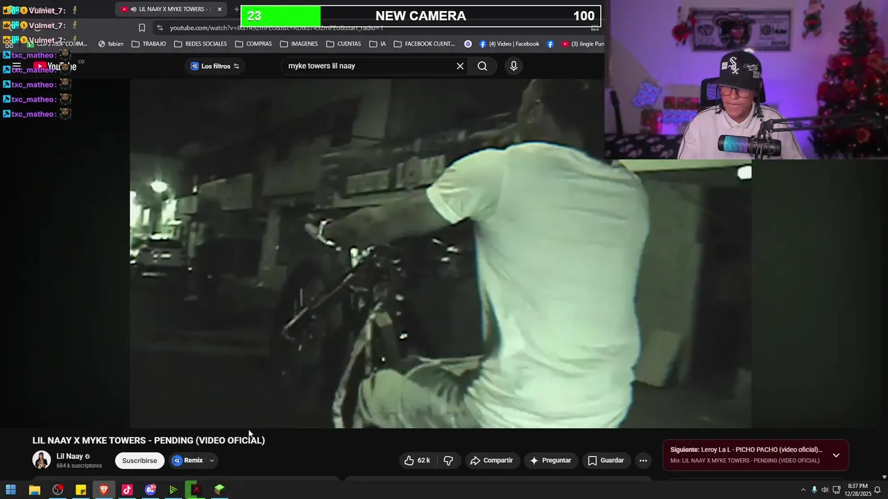Image resolution: width=888 pixels, height=499 pixels.
Task: Open TikTok app from taskbar
Action: point(127,490)
